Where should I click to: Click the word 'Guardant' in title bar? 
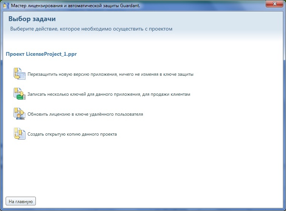(x=130, y=6)
